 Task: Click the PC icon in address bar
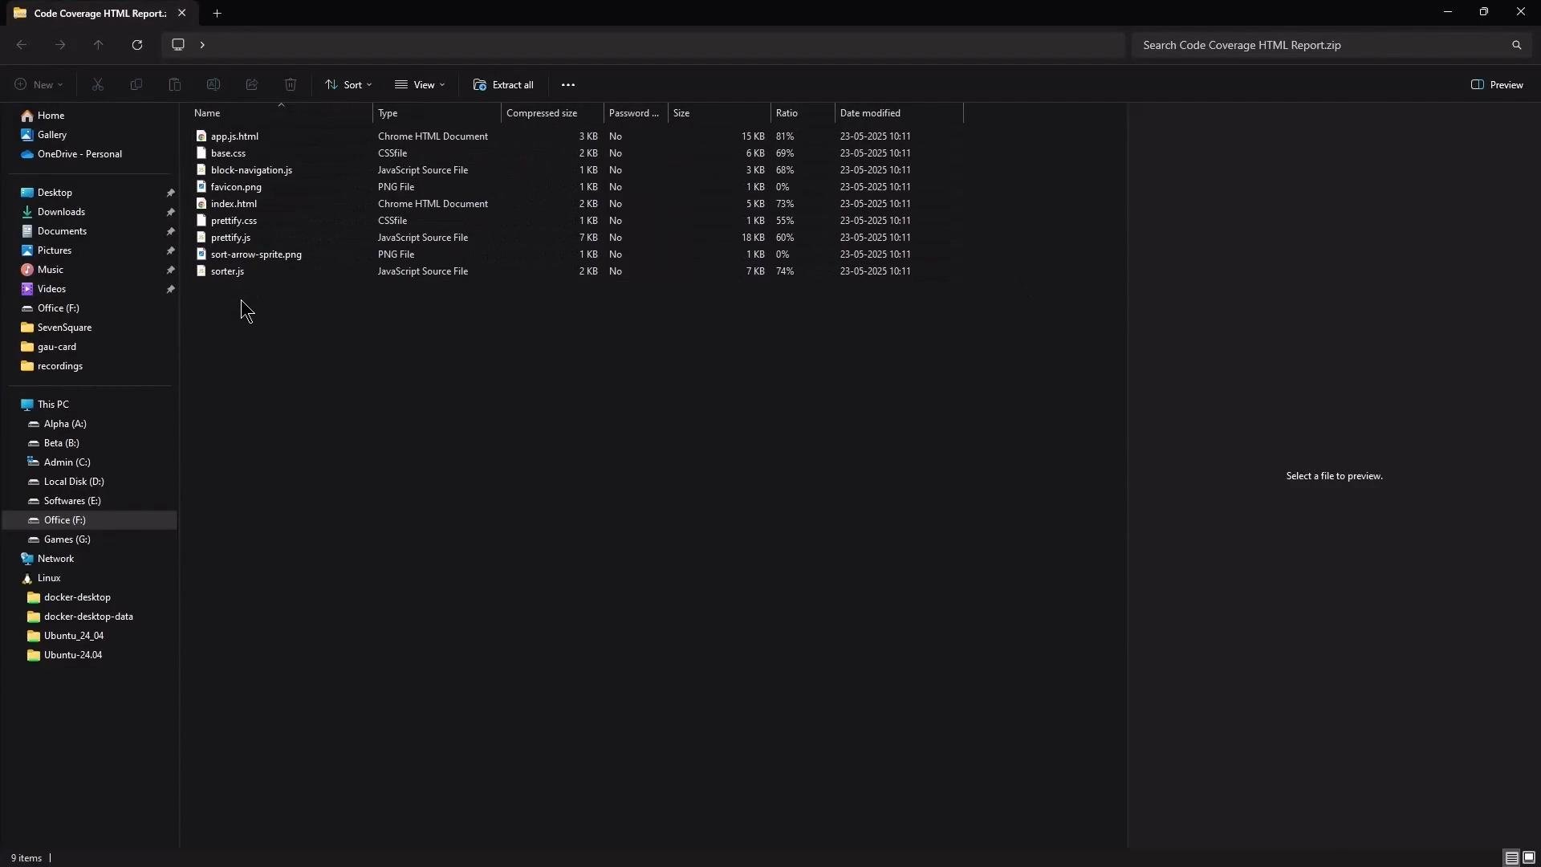coord(178,44)
